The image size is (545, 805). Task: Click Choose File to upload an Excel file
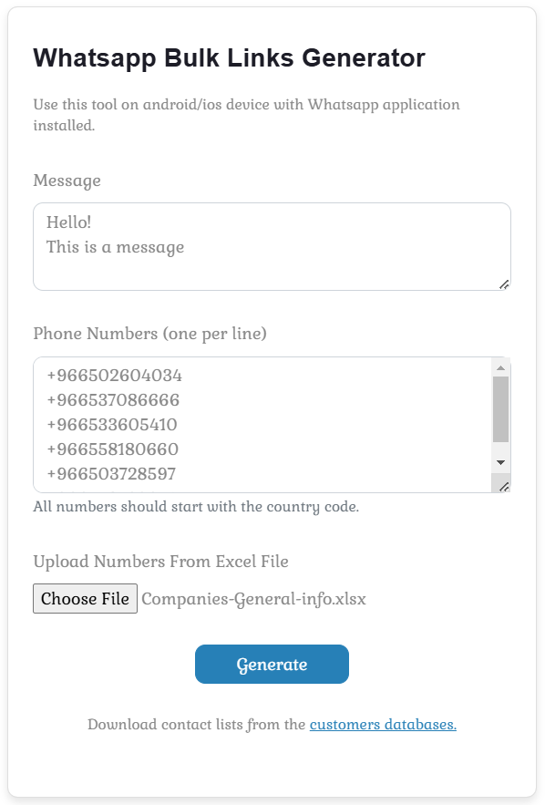[85, 599]
